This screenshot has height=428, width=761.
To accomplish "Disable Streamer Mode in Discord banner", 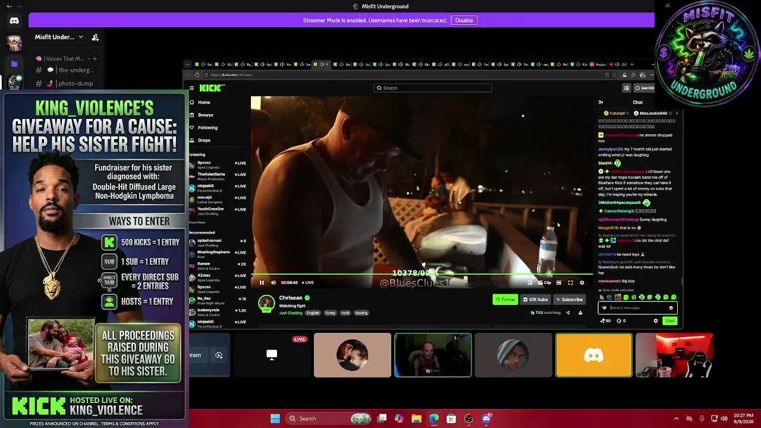I will [464, 20].
